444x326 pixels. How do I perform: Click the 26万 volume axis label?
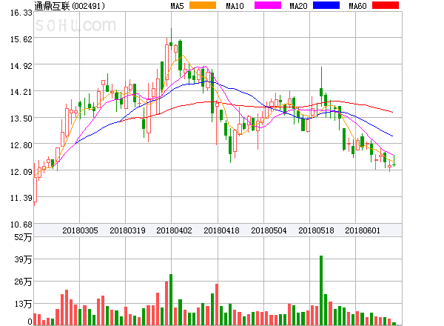click(x=23, y=282)
